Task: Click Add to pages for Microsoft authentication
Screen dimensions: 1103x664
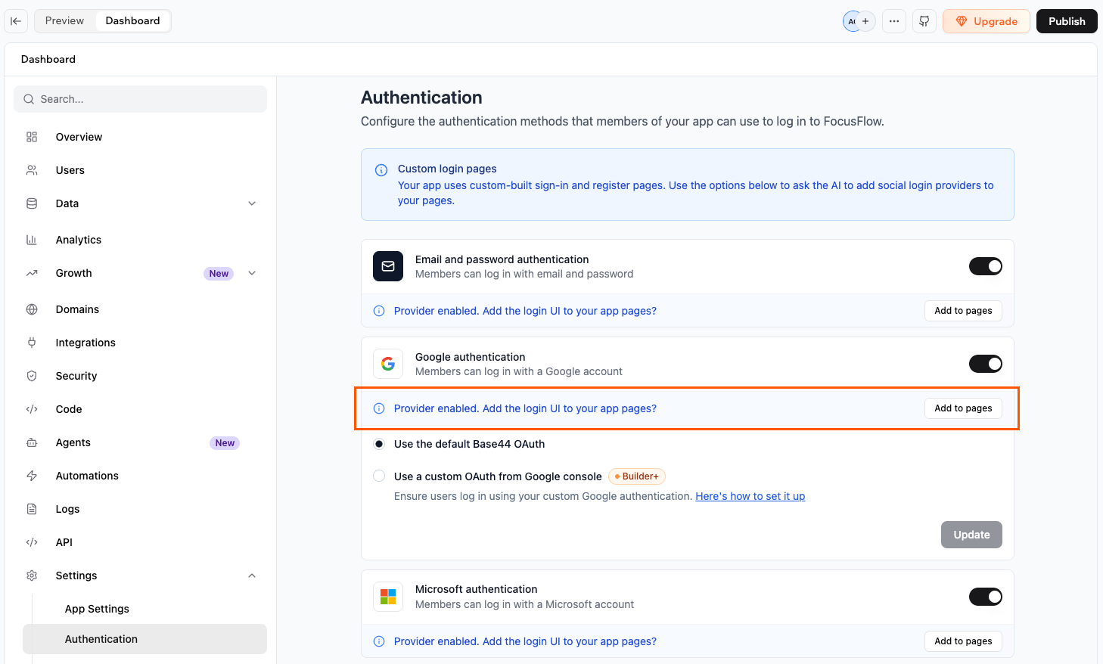Action: (x=963, y=641)
